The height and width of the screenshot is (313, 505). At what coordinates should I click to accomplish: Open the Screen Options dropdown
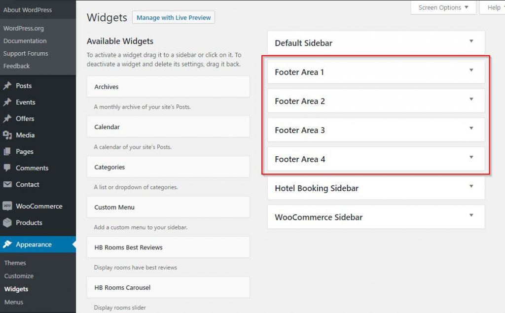(443, 7)
